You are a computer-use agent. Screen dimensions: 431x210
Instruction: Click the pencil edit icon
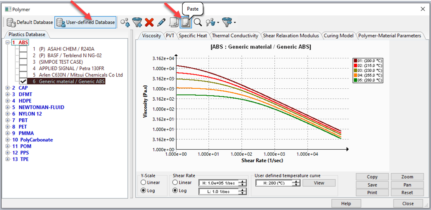tap(161, 22)
